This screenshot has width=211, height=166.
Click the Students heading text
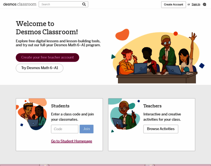tap(60, 106)
